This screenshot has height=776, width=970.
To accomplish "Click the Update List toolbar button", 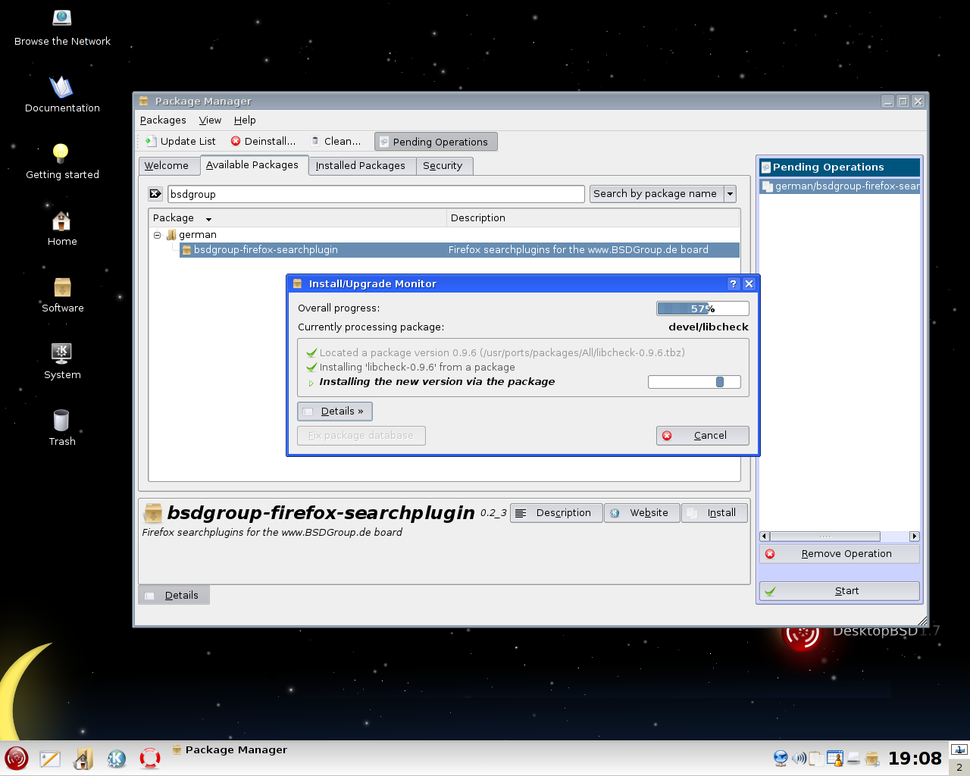I will click(180, 142).
